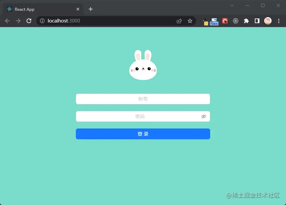Viewport: 286px width, 205px height.
Task: Open the browser profile avatar menu
Action: (x=268, y=21)
